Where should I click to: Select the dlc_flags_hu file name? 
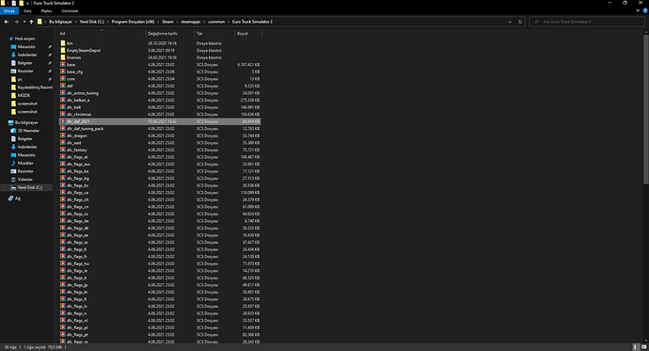[78, 263]
